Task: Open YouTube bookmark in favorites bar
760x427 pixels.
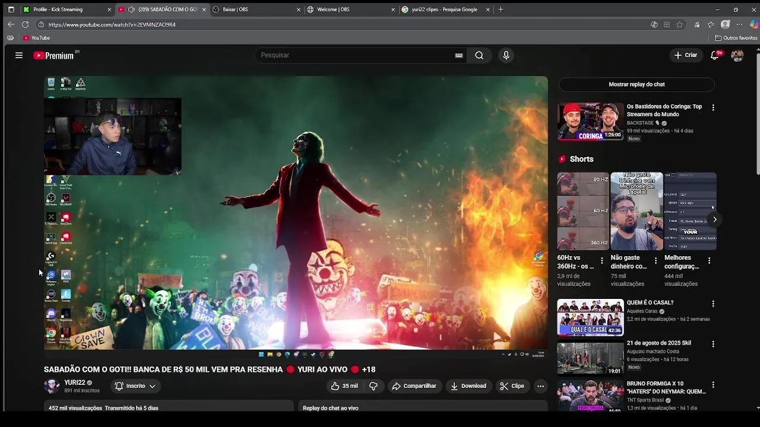Action: [x=36, y=38]
